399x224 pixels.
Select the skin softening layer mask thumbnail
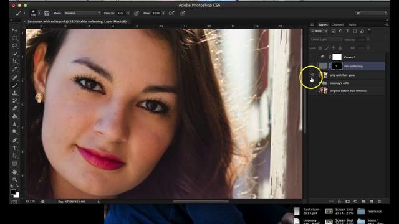coord(337,66)
